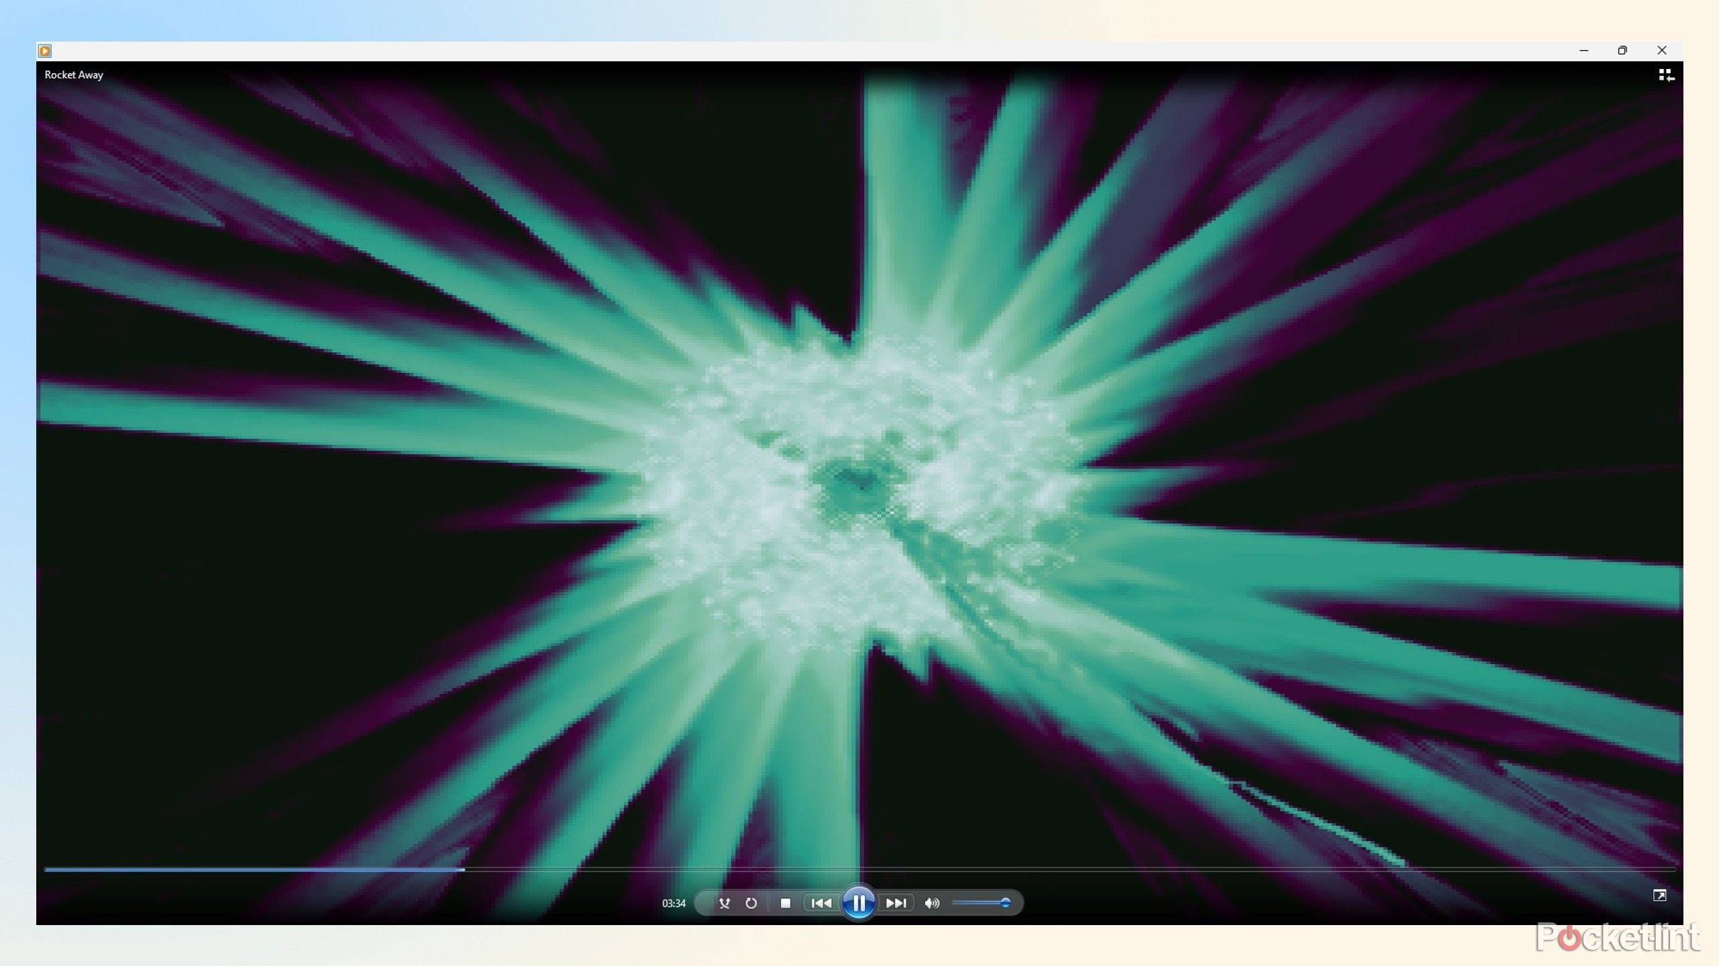Skip to the next track
The image size is (1719, 966).
[x=896, y=903]
